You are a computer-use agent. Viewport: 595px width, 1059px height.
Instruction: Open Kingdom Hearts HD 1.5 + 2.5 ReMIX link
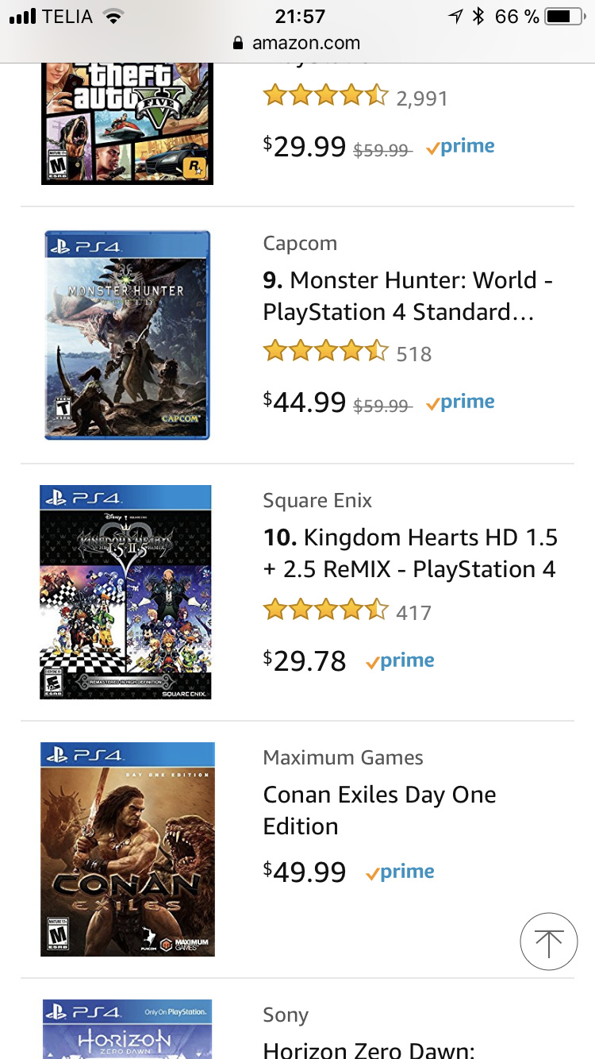tap(410, 553)
